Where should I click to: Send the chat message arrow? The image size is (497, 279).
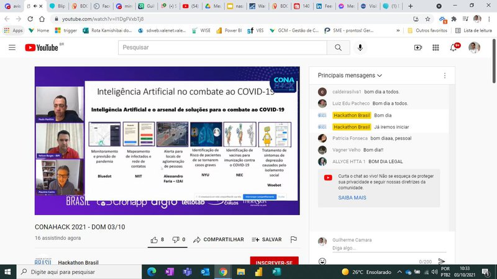(442, 261)
